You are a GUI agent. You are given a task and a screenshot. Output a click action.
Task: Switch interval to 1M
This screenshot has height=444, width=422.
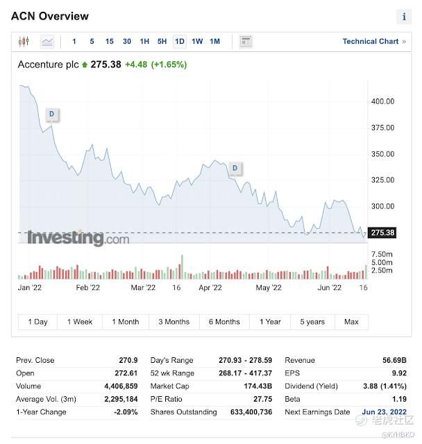click(214, 42)
